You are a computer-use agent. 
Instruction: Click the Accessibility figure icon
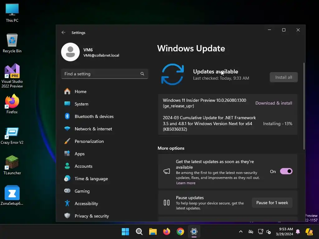pyautogui.click(x=67, y=203)
